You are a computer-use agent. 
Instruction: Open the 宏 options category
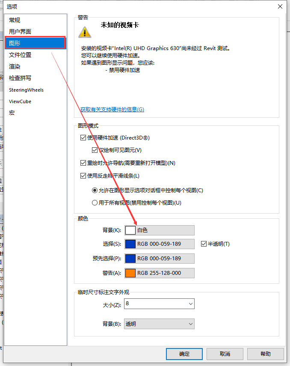36,113
